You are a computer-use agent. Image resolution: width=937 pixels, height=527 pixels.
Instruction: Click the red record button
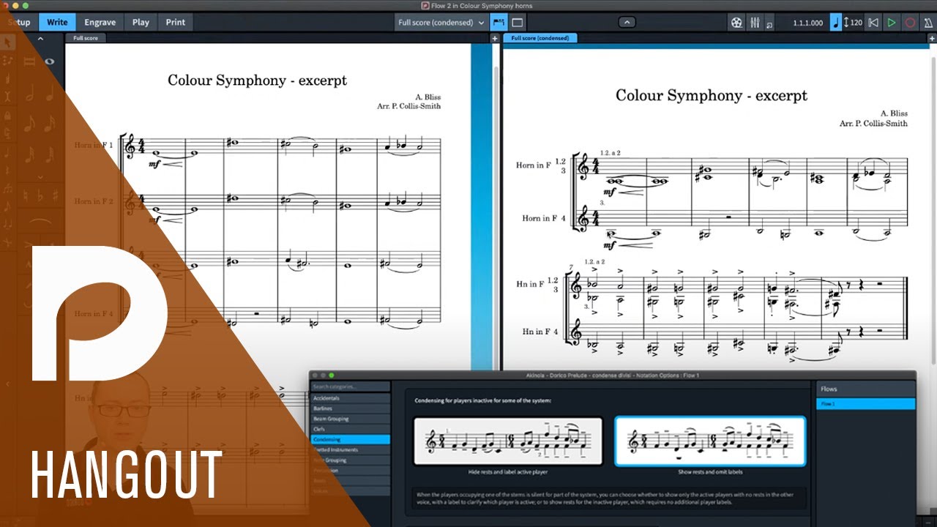[x=911, y=23]
